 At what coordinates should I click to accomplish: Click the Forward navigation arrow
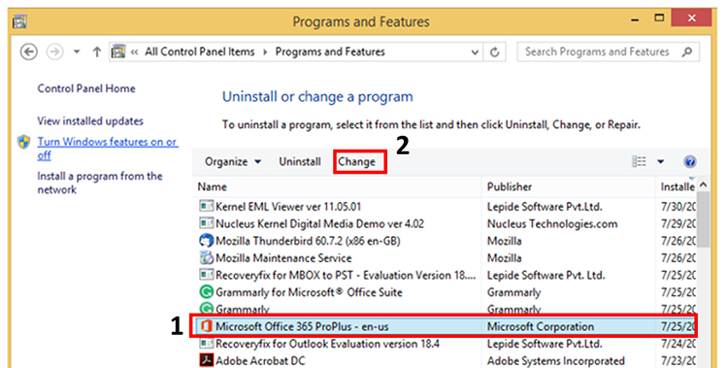54,51
